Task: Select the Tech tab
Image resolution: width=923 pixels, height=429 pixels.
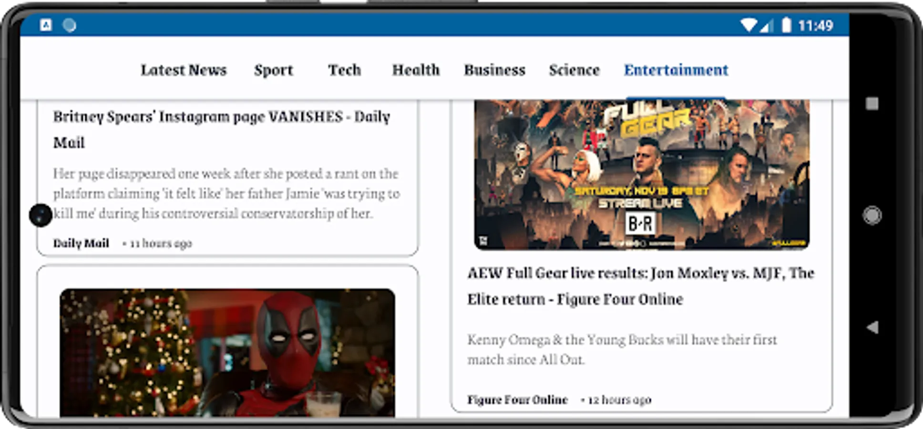Action: [x=345, y=70]
